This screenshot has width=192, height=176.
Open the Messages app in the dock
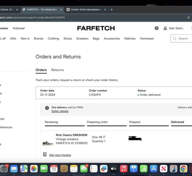84,169
